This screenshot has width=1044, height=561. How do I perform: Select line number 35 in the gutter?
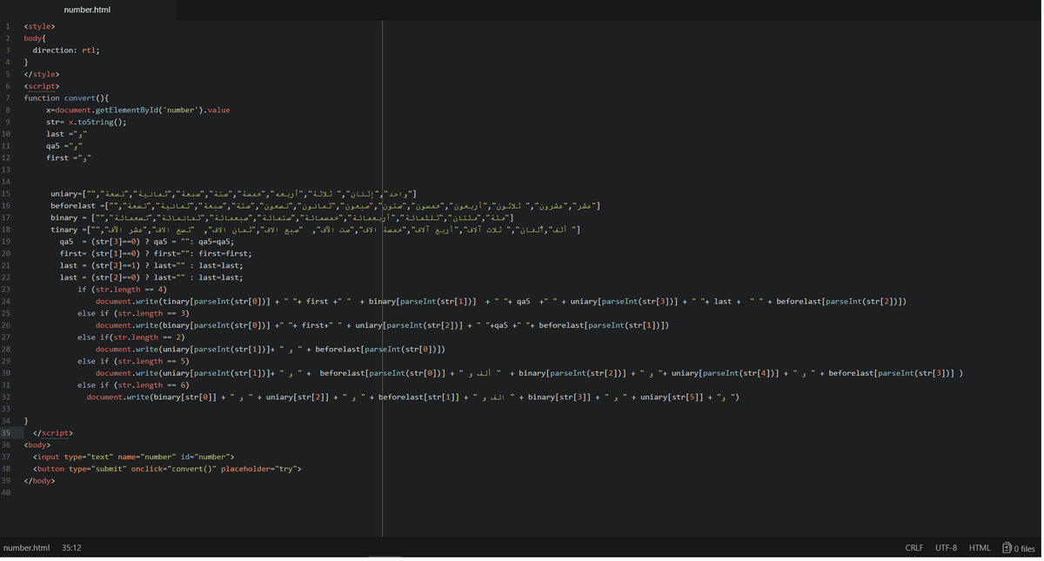[7, 433]
